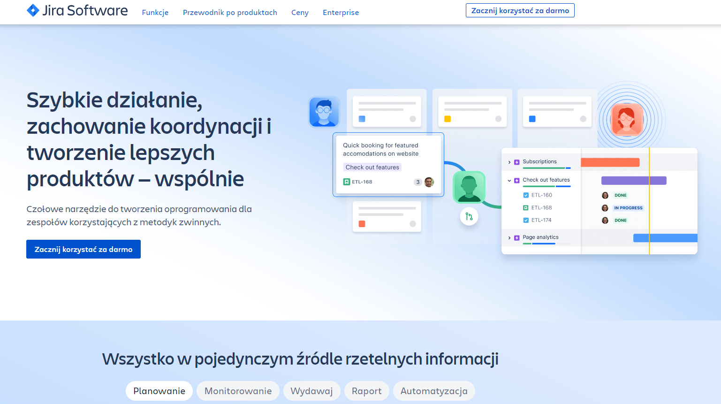Click the Quick booking for featured card title

[x=380, y=150]
